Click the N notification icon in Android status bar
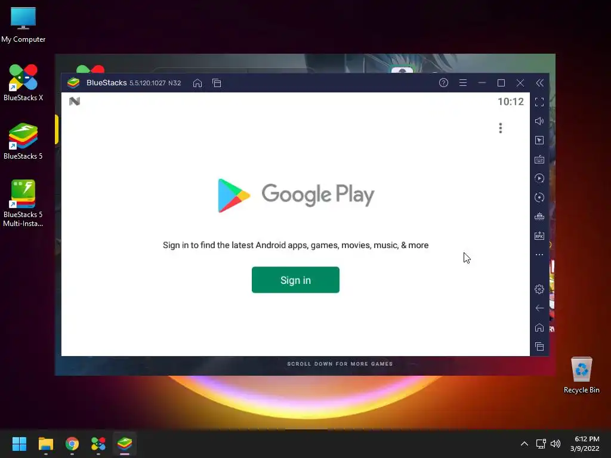This screenshot has height=458, width=611. (x=75, y=101)
